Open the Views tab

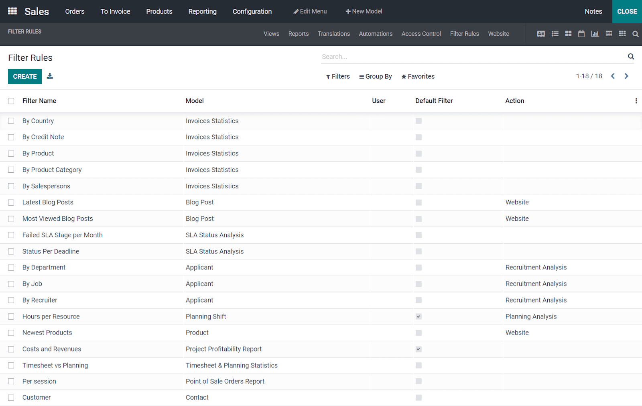point(271,34)
